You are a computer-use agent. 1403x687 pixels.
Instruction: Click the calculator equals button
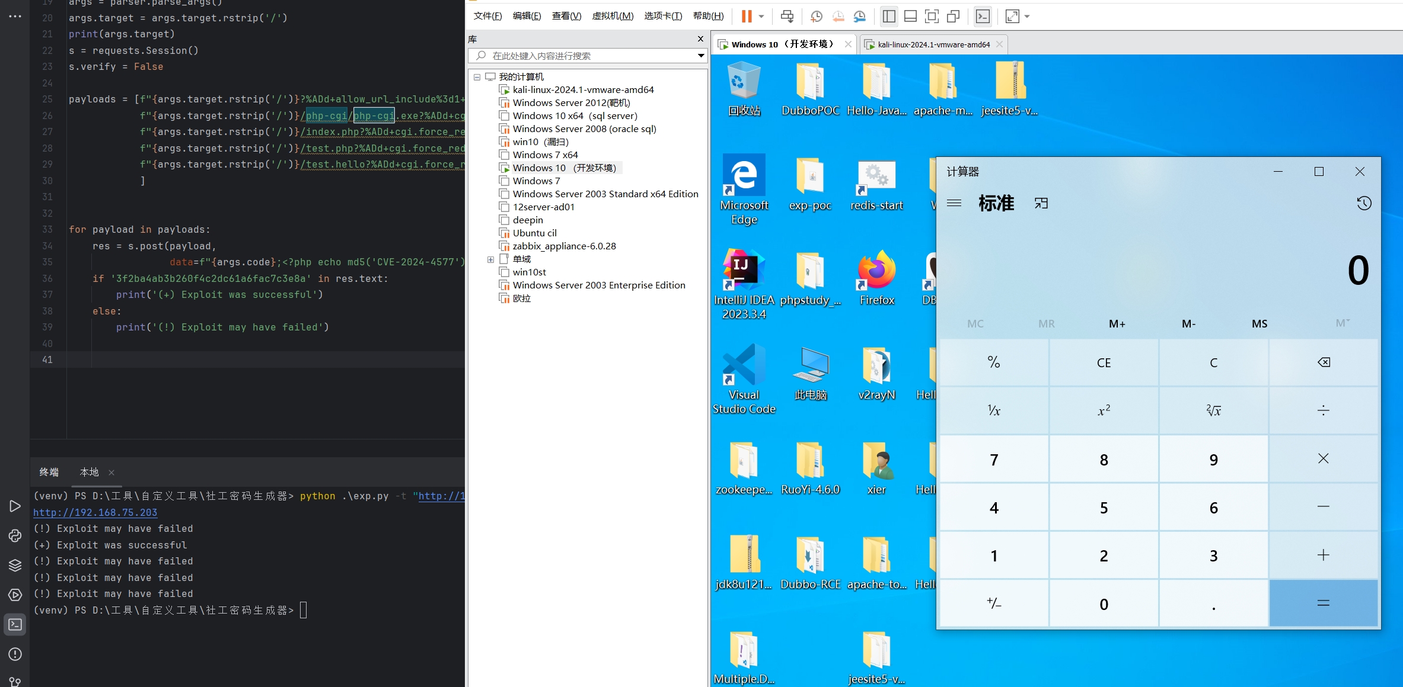[x=1324, y=603]
